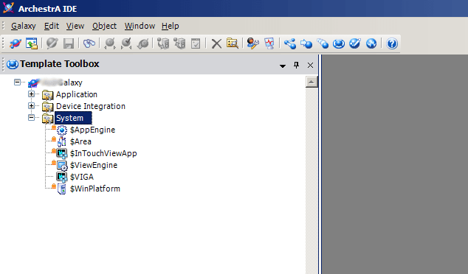Click the Template Toolbox toolbar icon
This screenshot has width=468, height=274.
pos(339,43)
